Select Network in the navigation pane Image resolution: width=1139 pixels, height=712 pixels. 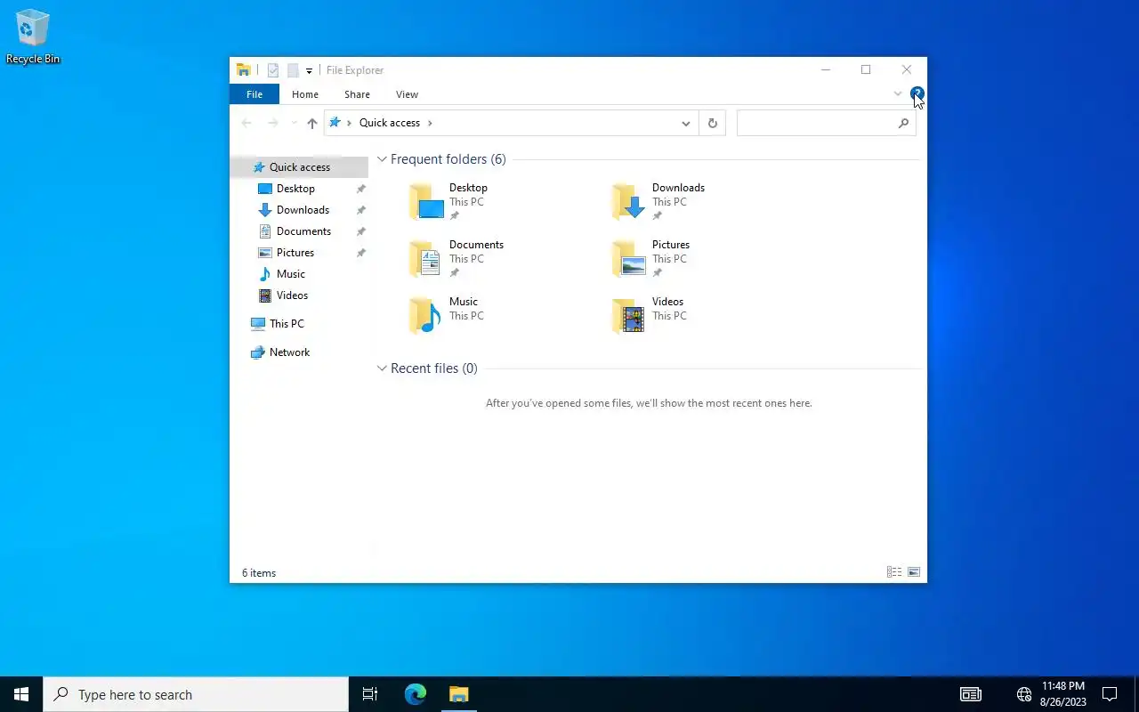[x=299, y=352]
